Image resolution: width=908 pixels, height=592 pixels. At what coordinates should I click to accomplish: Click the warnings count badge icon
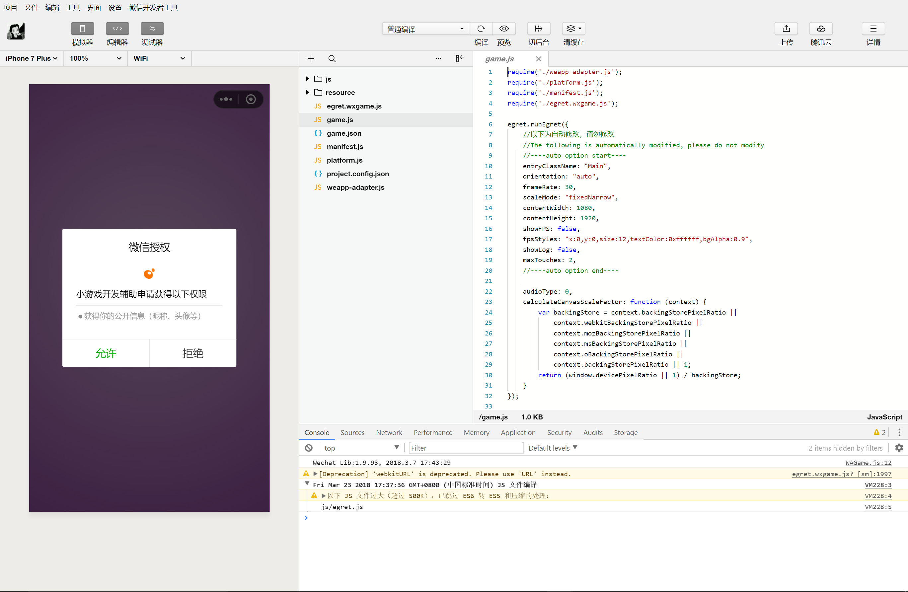[876, 432]
